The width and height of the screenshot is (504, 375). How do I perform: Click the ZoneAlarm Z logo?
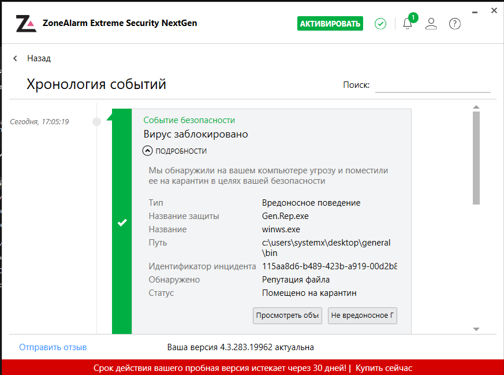click(x=26, y=24)
